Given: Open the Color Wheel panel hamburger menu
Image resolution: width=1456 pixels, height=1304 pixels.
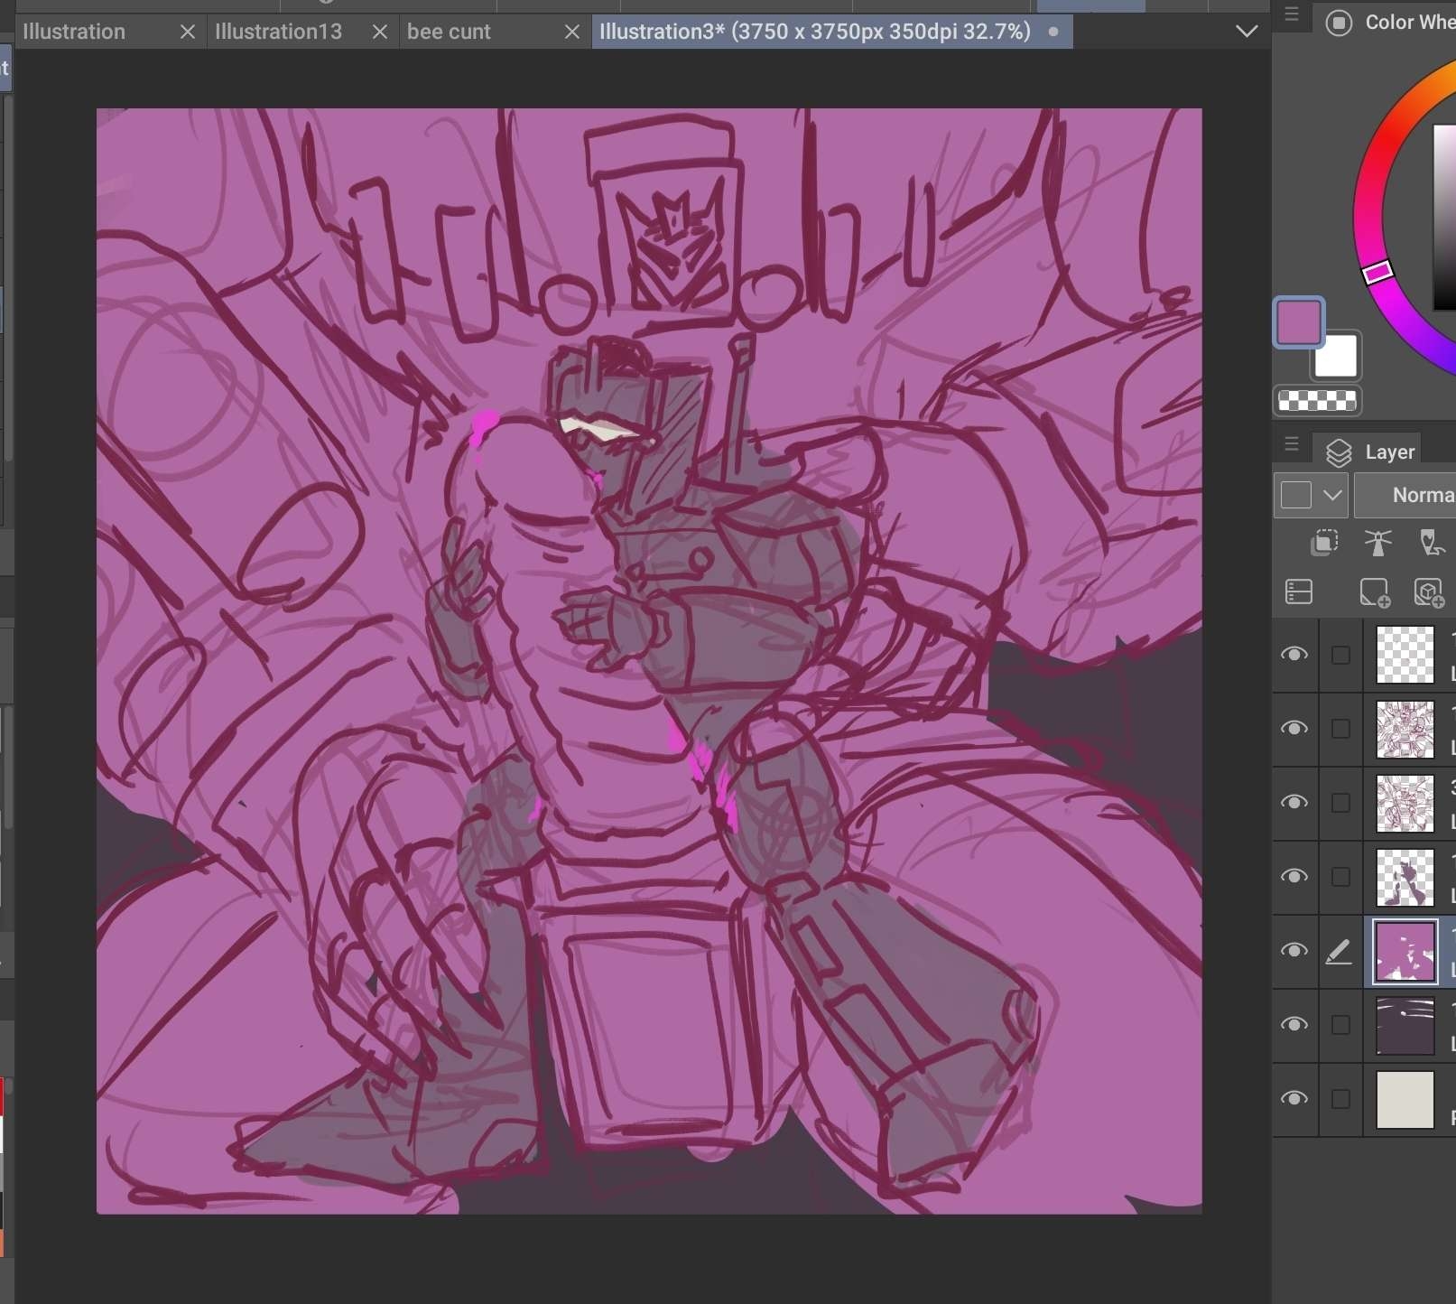Looking at the screenshot, I should tap(1292, 14).
